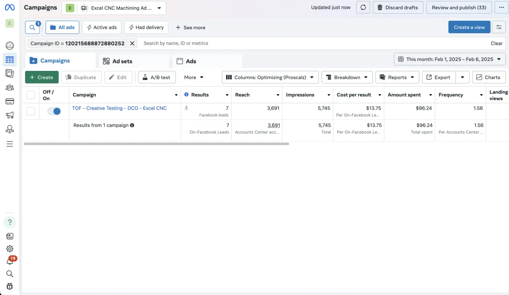Click the refresh data icon button
Image resolution: width=509 pixels, height=295 pixels.
[x=363, y=8]
